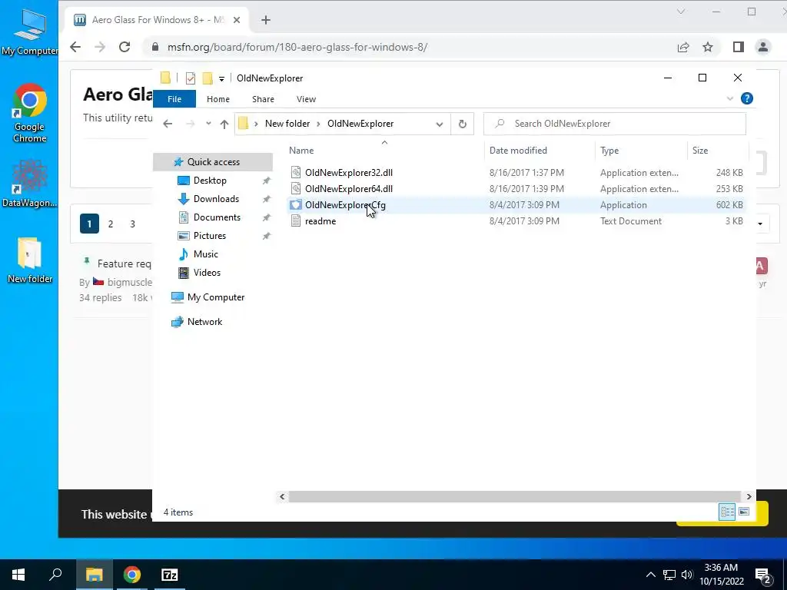The height and width of the screenshot is (590, 787).
Task: Open Desktop in navigation pane
Action: (210, 181)
